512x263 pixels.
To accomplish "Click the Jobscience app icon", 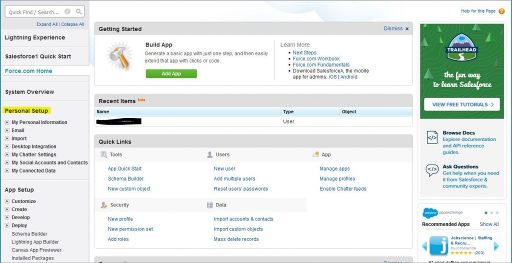I will coord(438,245).
